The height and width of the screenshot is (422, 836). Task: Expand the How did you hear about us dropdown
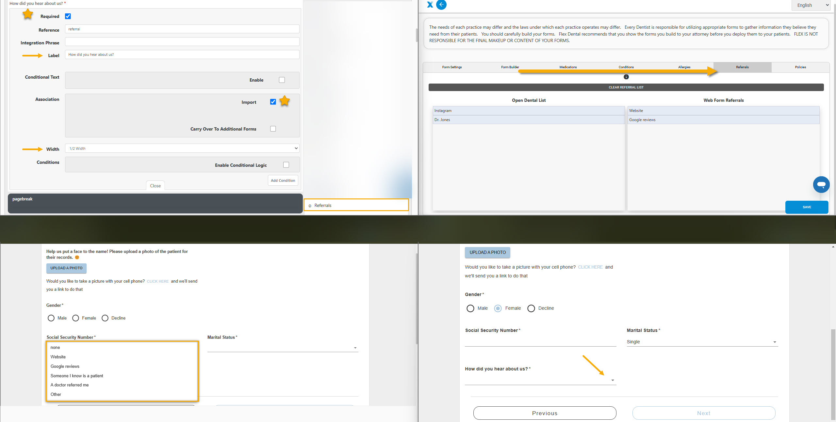[540, 380]
